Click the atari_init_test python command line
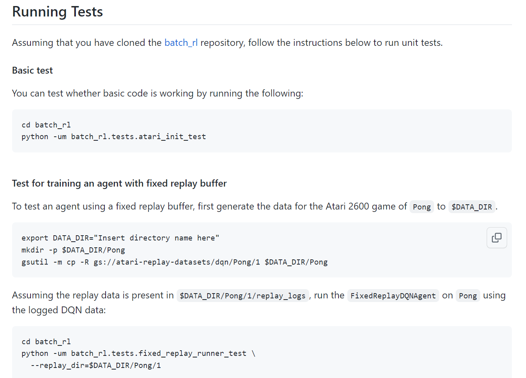Screen dimensions: 526x378 tap(114, 137)
